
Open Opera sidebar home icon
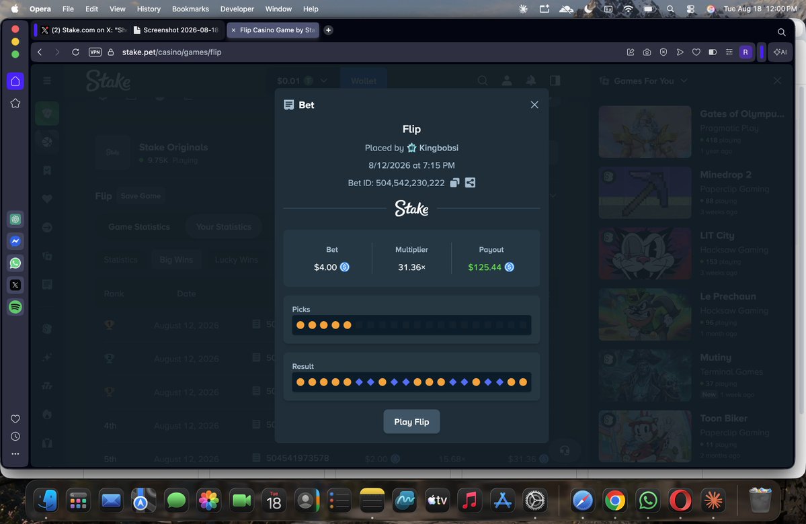pos(15,81)
